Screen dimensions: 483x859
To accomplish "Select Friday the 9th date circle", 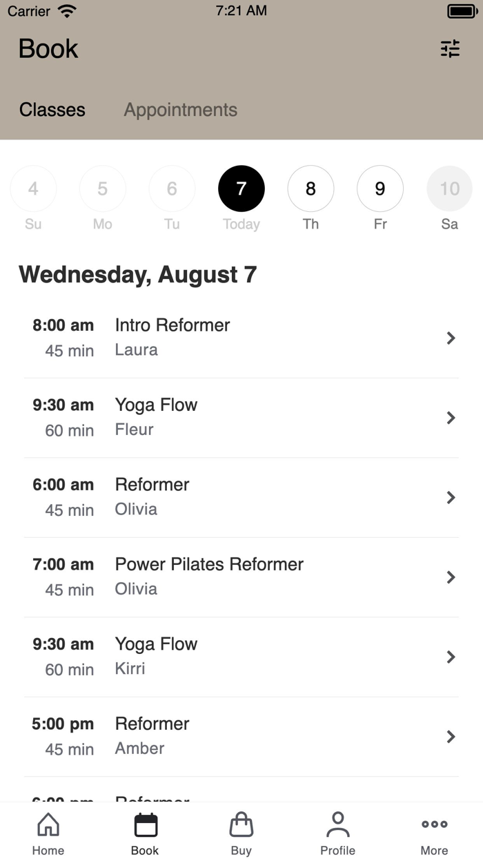I will (x=379, y=188).
